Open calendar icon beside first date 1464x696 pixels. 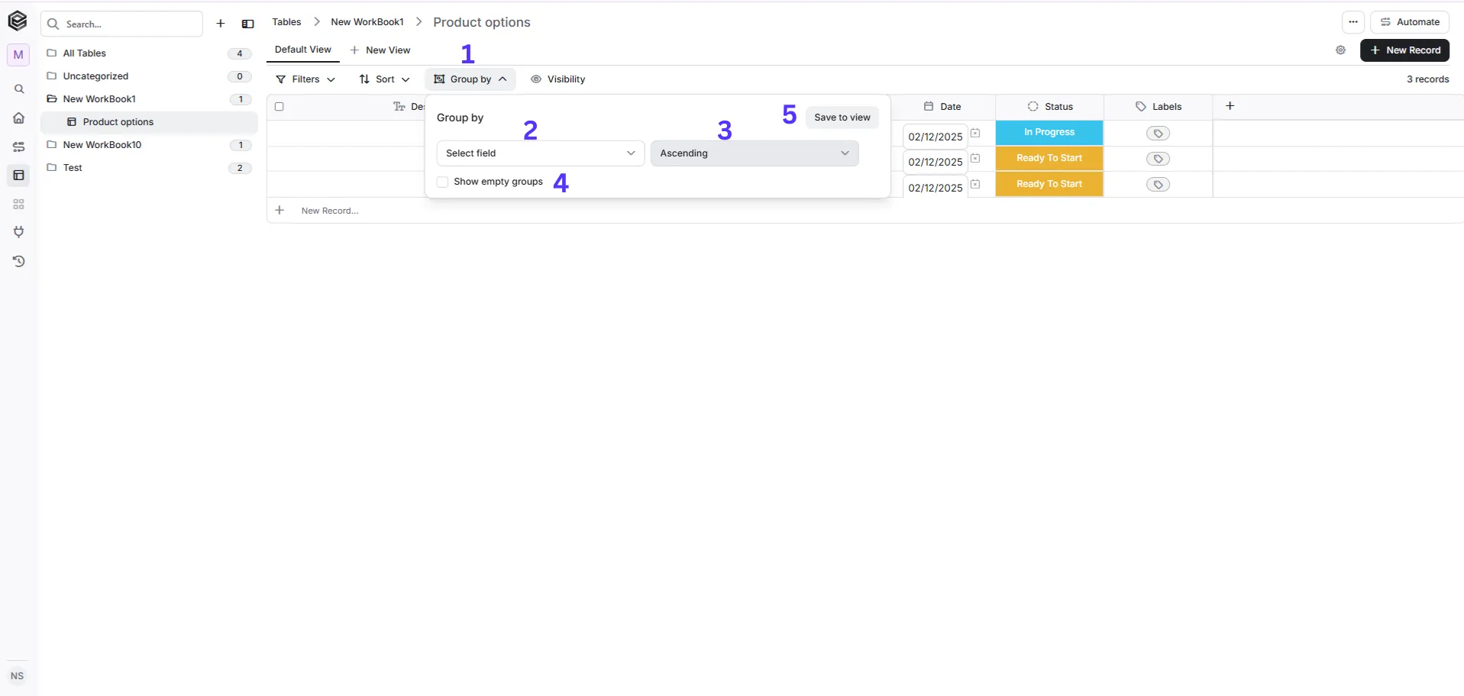[975, 134]
